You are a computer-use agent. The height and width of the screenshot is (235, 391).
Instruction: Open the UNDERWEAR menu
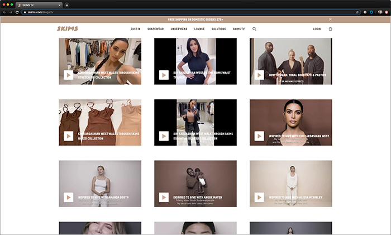pos(179,29)
